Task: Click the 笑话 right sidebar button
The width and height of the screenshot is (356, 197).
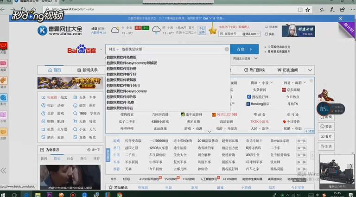Action: pyautogui.click(x=326, y=127)
